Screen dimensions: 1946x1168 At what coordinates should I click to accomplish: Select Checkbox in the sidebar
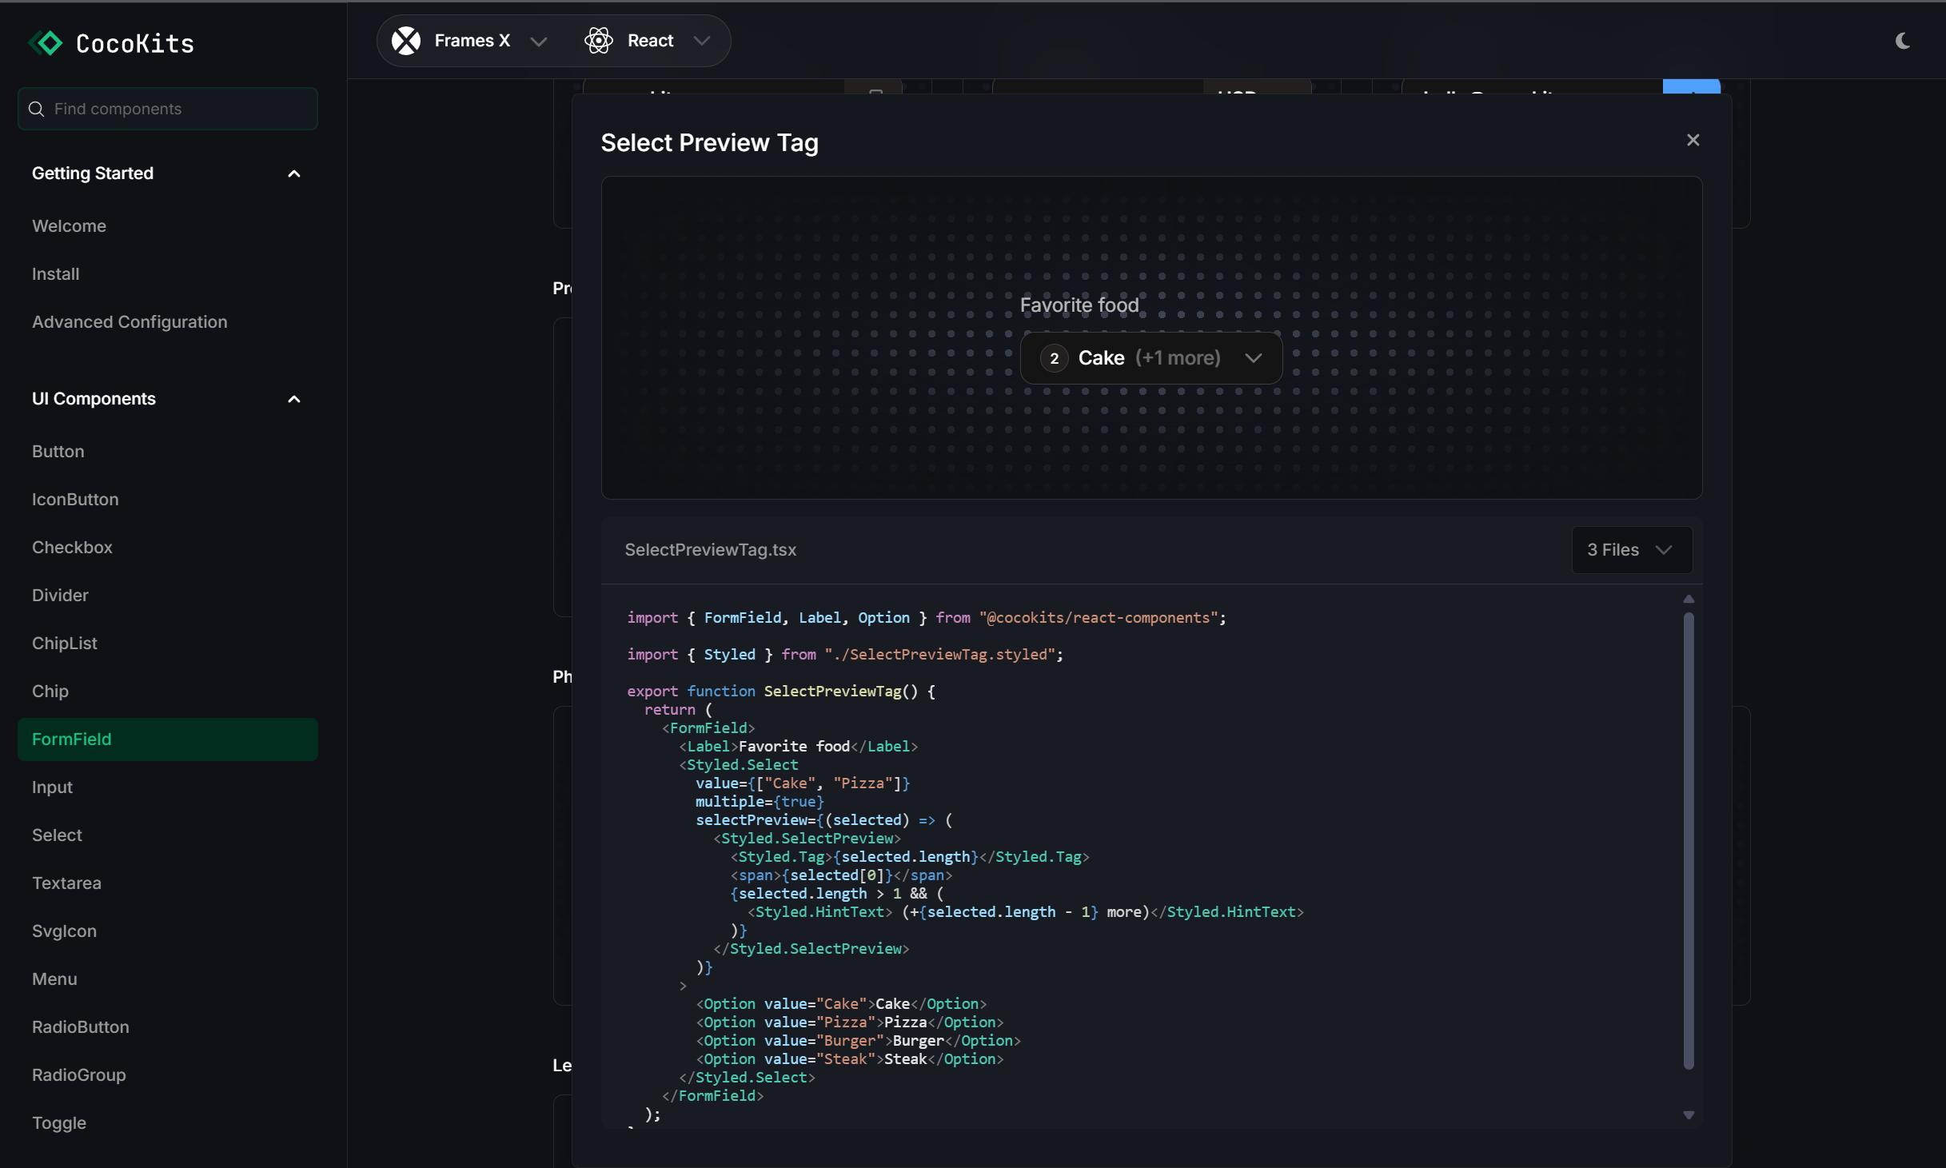pos(72,547)
